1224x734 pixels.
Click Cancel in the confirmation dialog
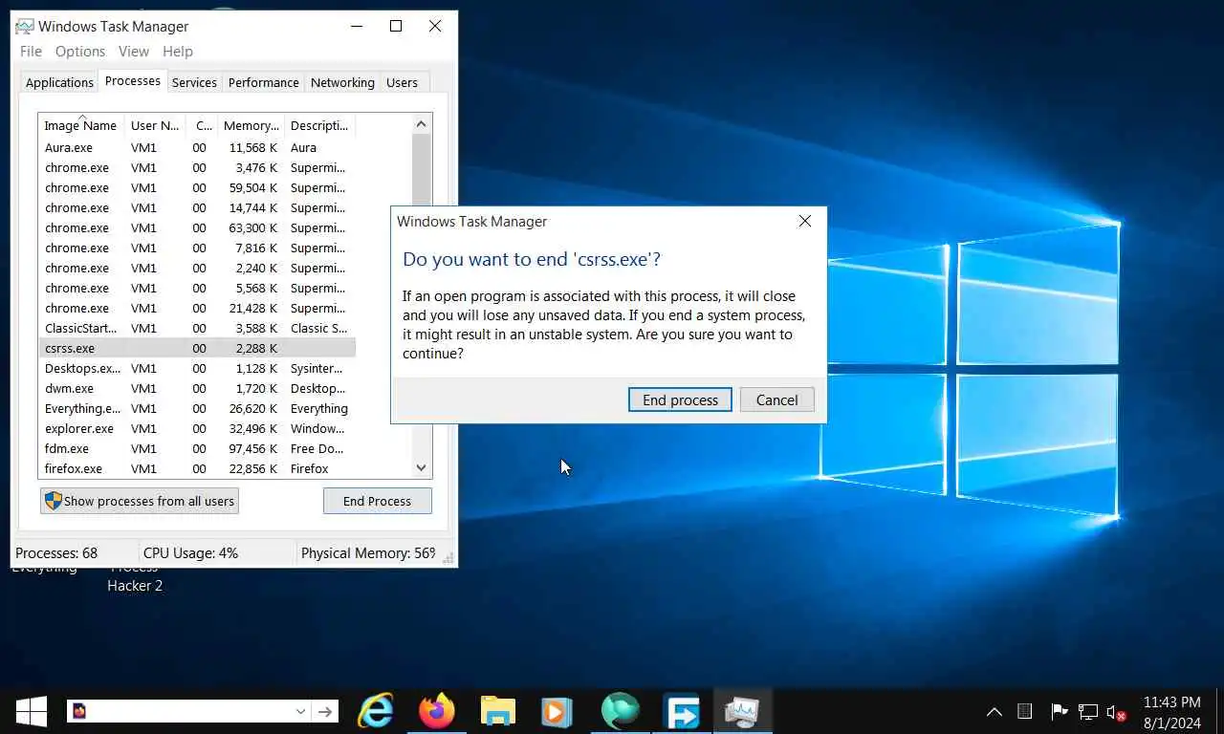(x=776, y=399)
